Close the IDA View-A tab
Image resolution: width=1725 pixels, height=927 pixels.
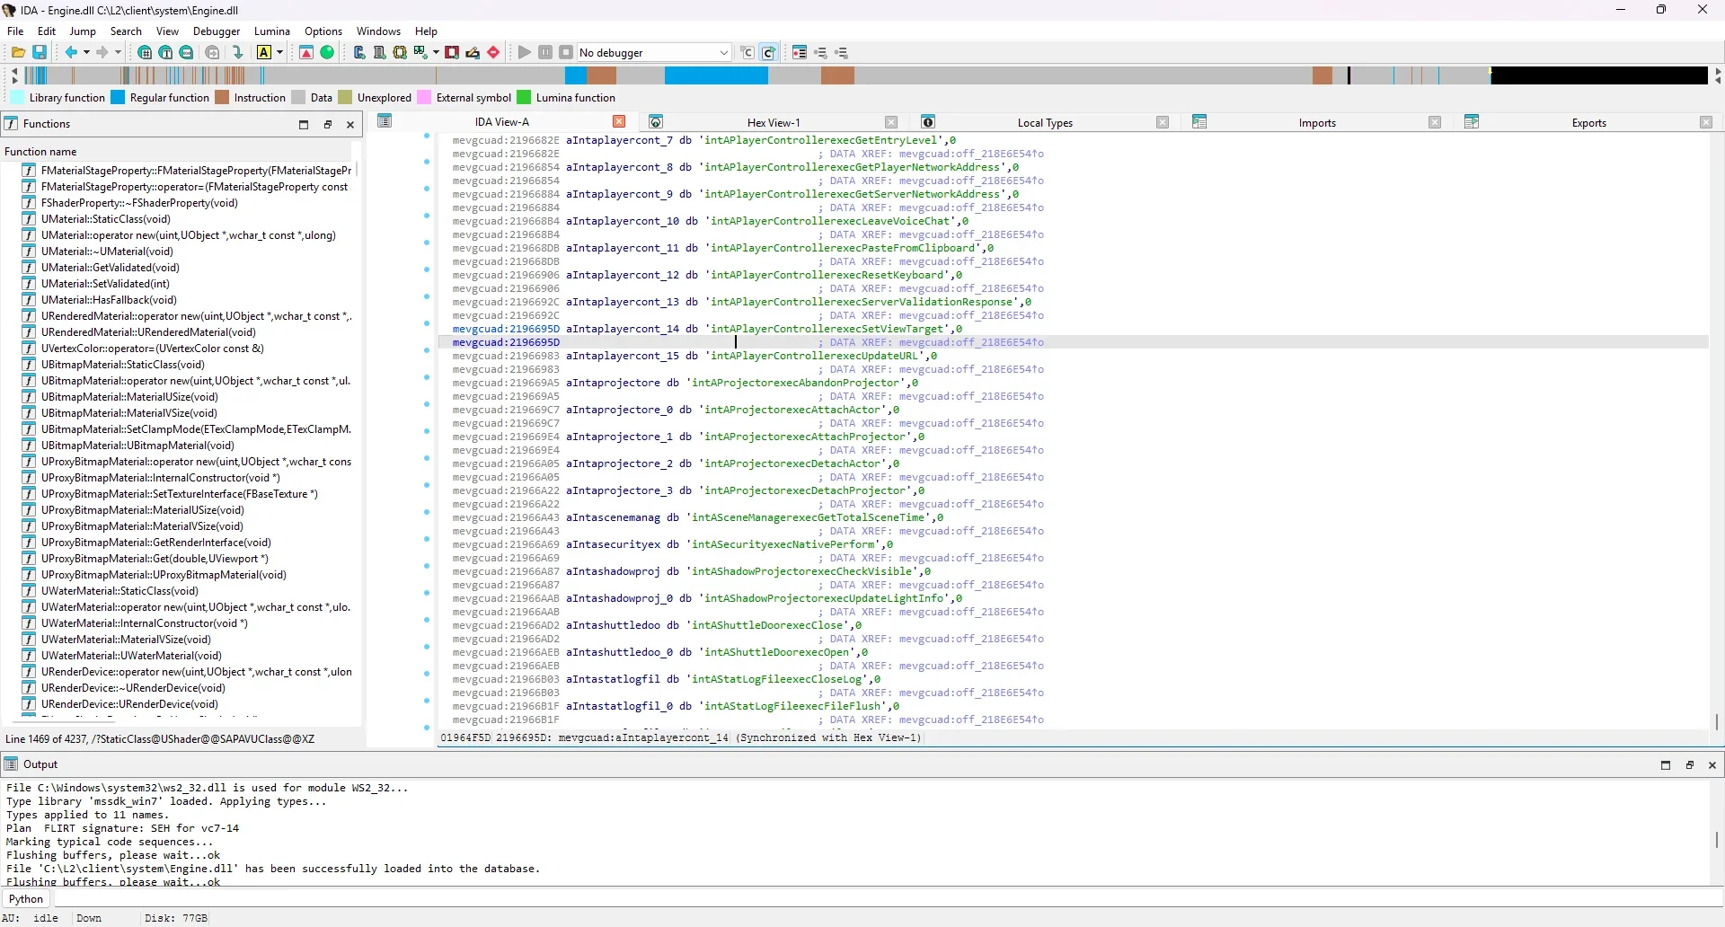(x=619, y=121)
